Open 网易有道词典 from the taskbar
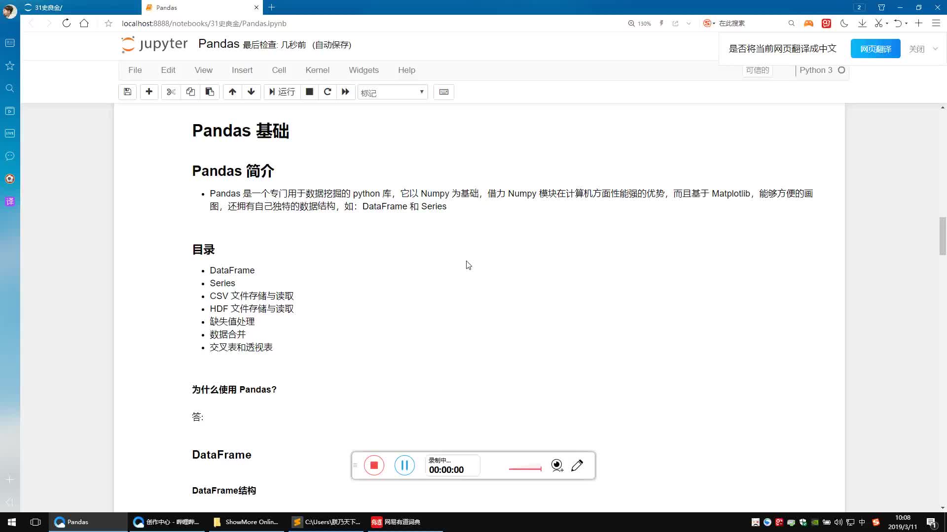Screen dimensions: 947x532 [396, 522]
